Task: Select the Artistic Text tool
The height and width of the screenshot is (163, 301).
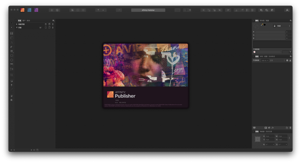Action: (x=11, y=42)
